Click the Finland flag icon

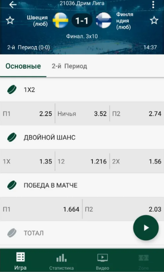[x=104, y=20]
